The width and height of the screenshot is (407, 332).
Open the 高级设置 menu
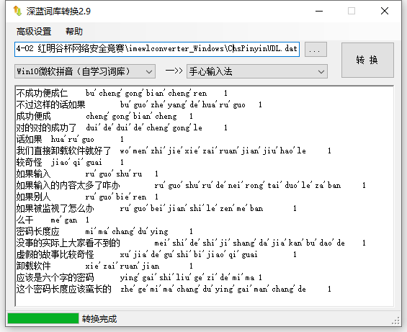coord(34,32)
